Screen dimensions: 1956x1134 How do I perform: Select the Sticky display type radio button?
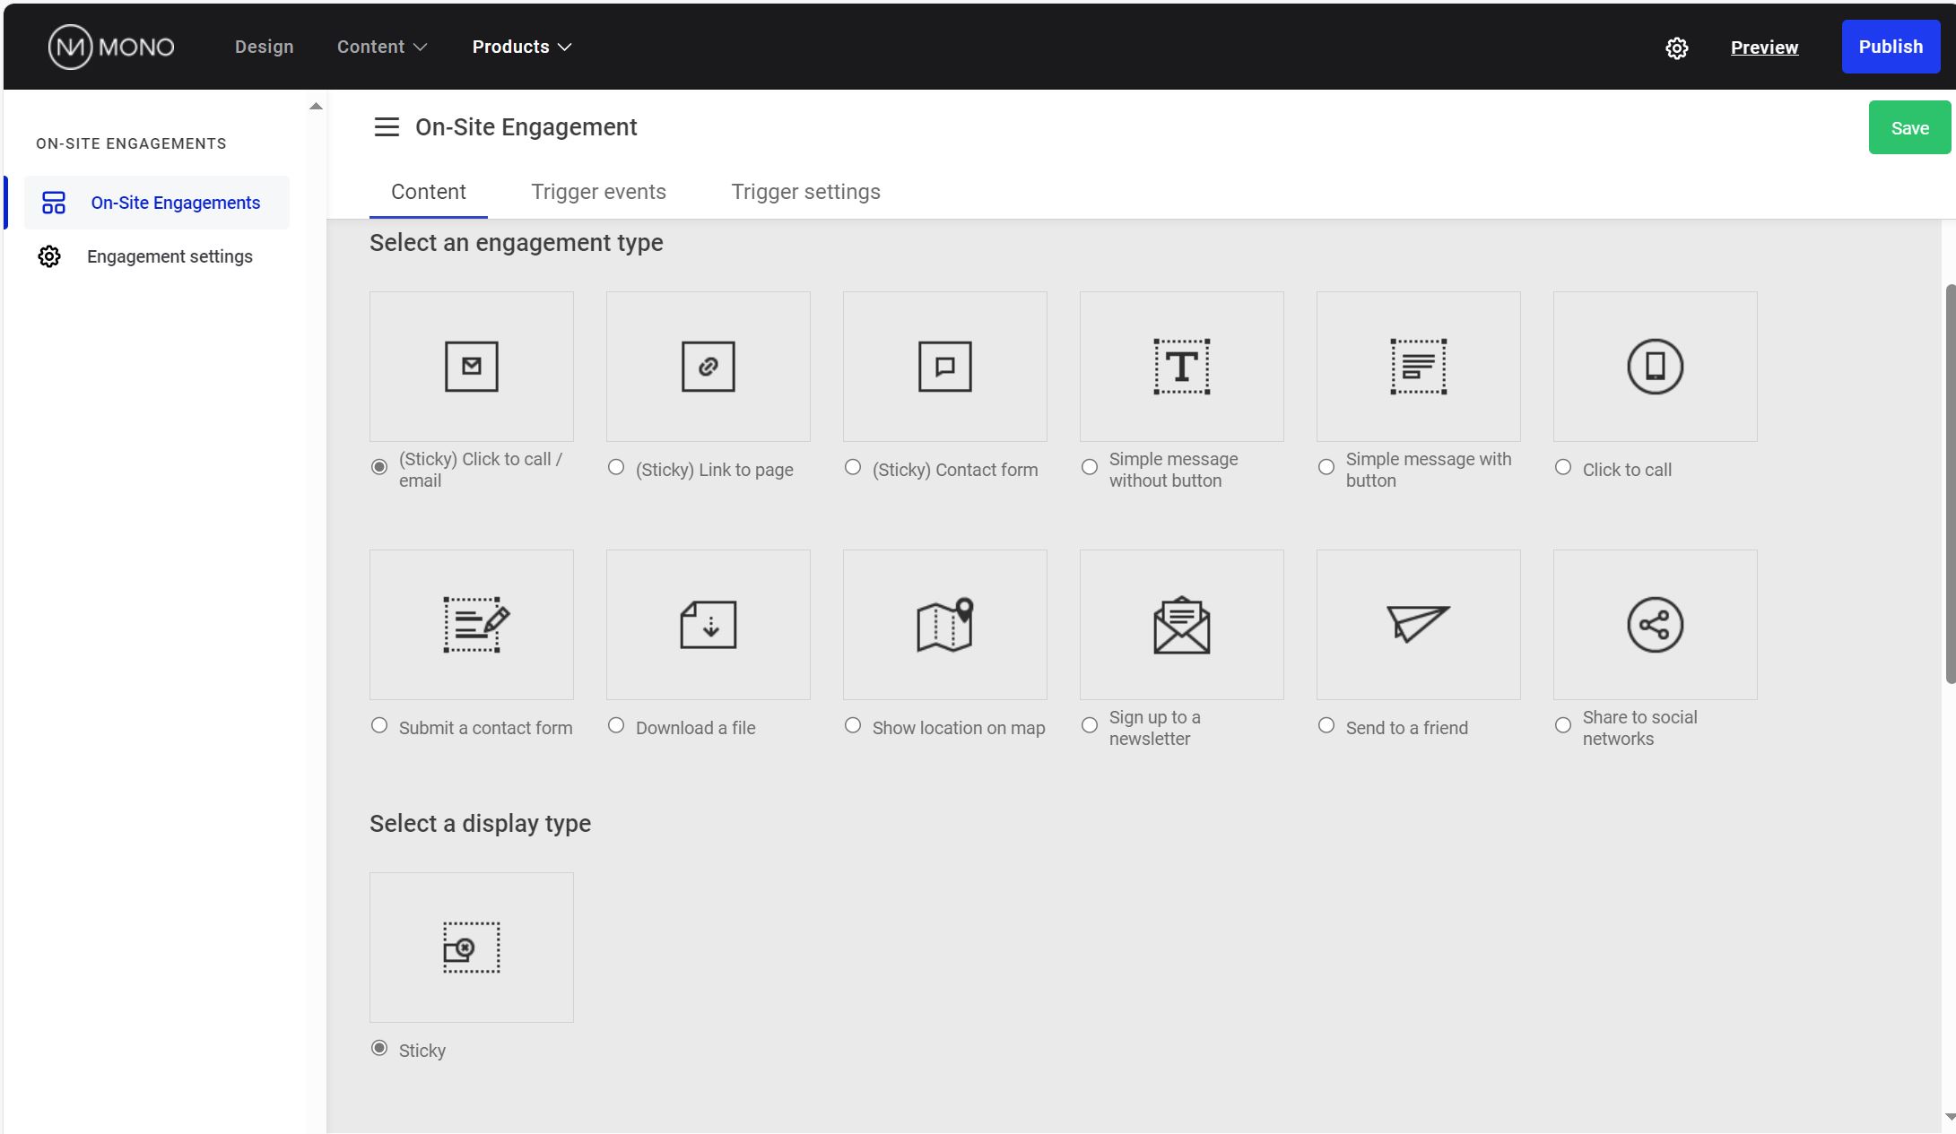pyautogui.click(x=379, y=1048)
